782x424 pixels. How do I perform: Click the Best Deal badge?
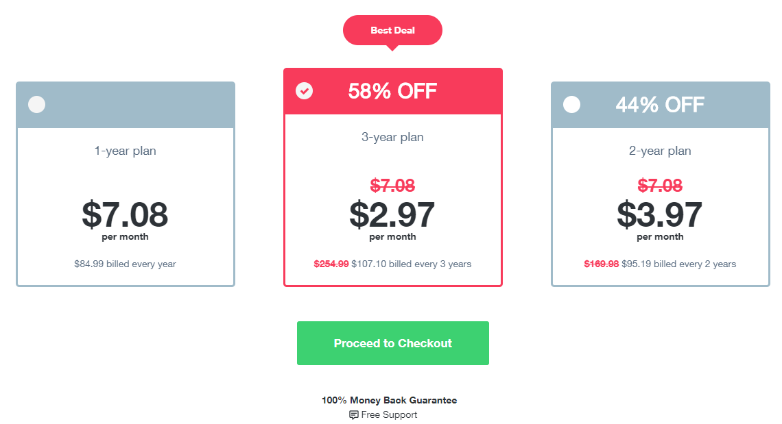[x=392, y=30]
